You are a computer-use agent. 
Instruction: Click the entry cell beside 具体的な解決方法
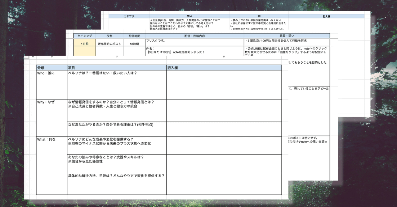224,184
